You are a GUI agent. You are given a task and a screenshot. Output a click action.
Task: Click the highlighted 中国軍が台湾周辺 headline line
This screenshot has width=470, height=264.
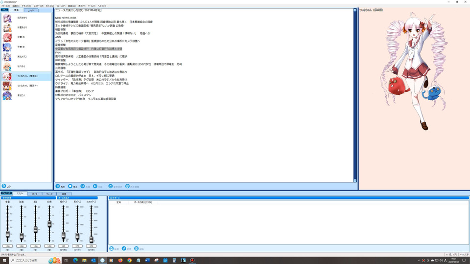coord(89,49)
